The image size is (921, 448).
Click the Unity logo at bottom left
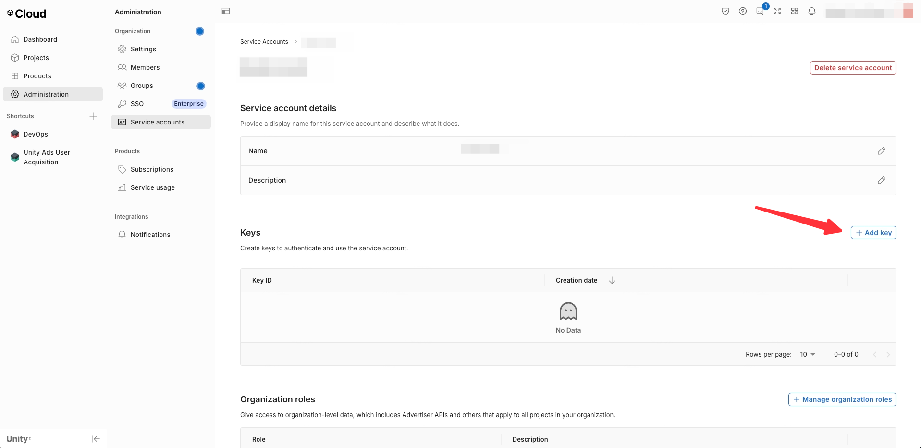click(x=19, y=439)
